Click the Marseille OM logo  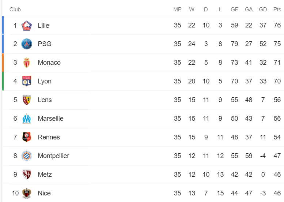point(27,119)
